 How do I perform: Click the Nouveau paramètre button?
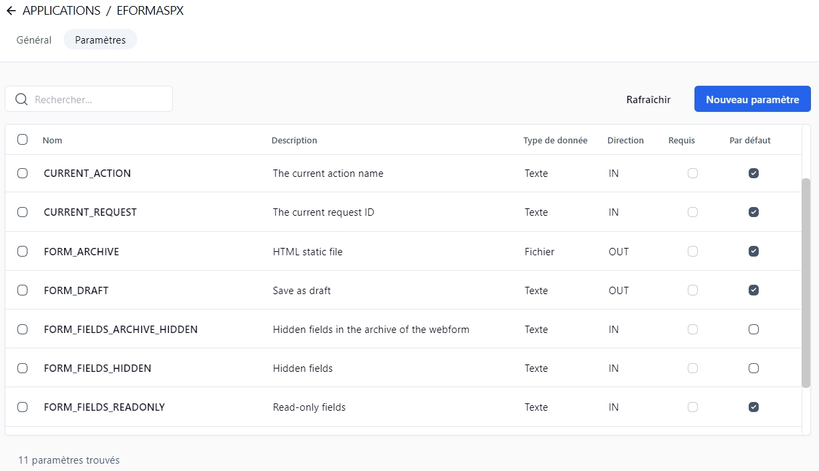[752, 99]
